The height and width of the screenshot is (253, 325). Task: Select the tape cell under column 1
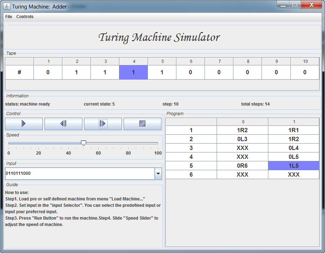pos(48,72)
